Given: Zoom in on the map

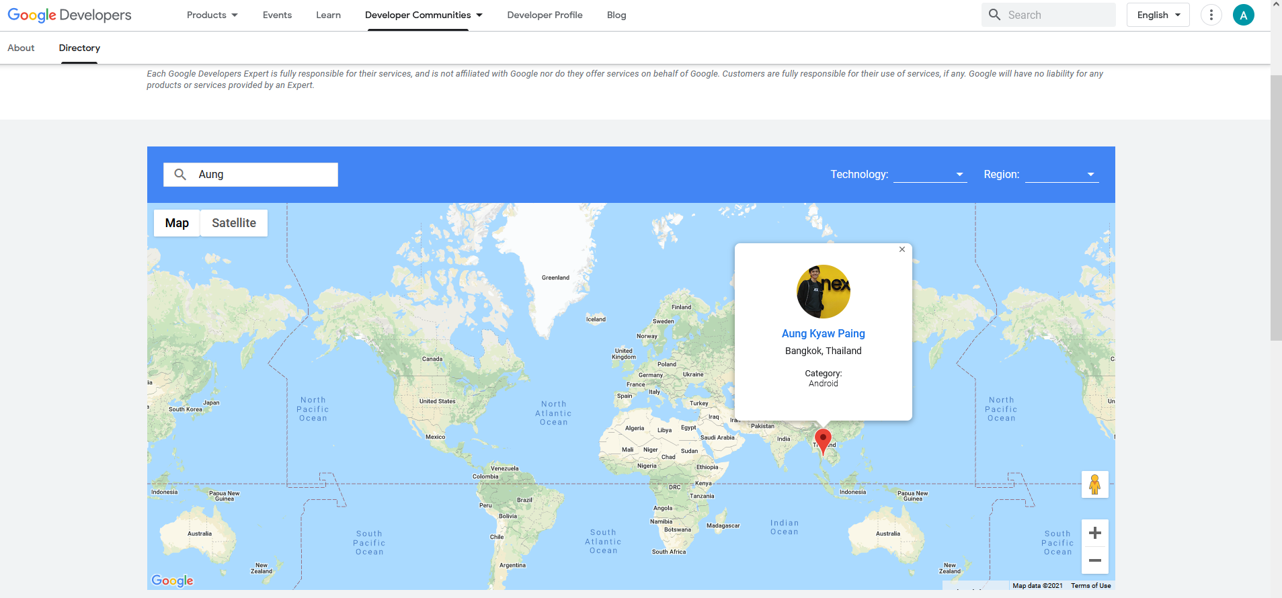Looking at the screenshot, I should pyautogui.click(x=1094, y=533).
